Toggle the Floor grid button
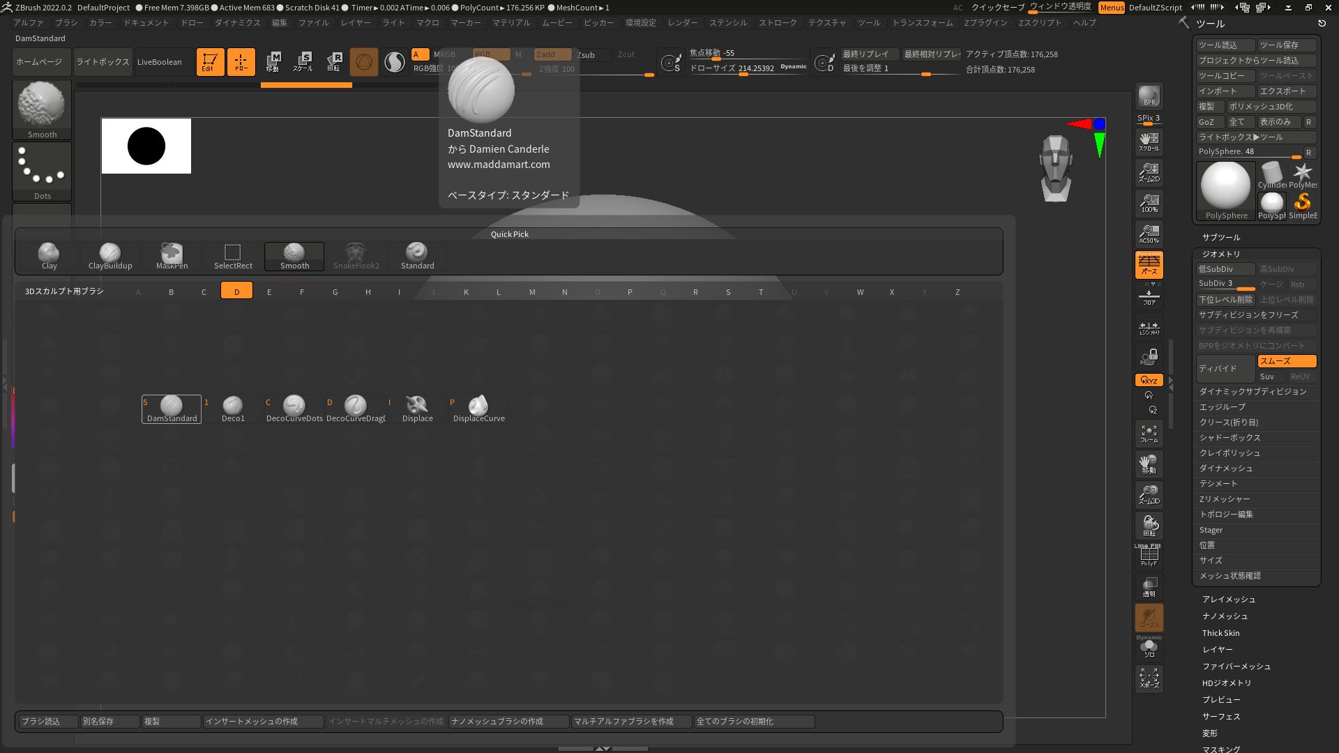Viewport: 1339px width, 753px height. click(1149, 295)
